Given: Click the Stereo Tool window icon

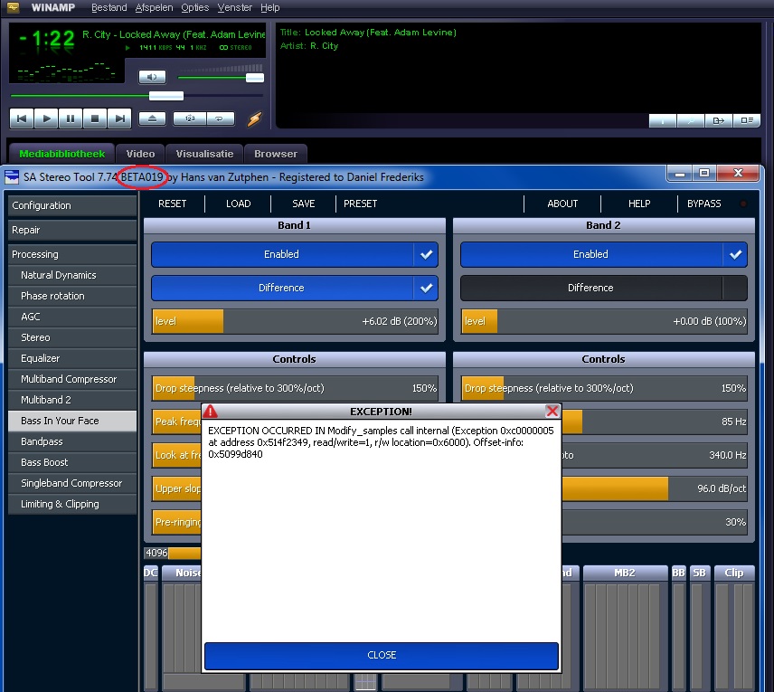Looking at the screenshot, I should tap(12, 176).
